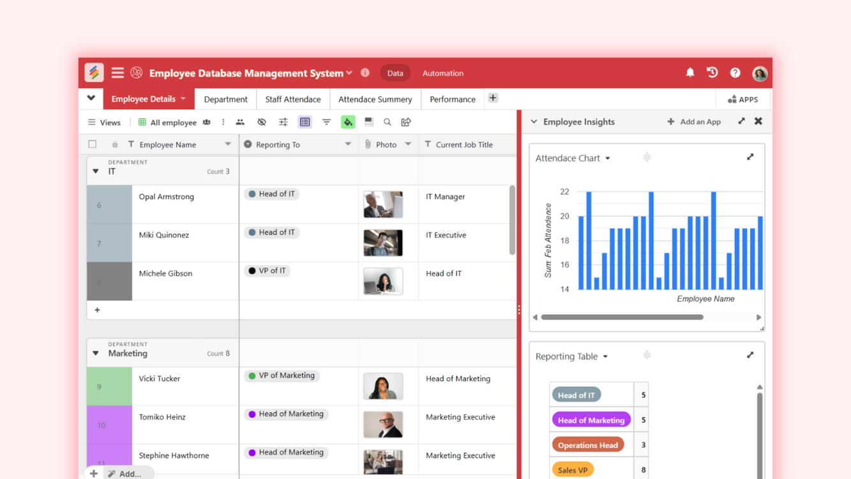Click the help question mark icon
Viewport: 851px width, 479px height.
pos(735,73)
